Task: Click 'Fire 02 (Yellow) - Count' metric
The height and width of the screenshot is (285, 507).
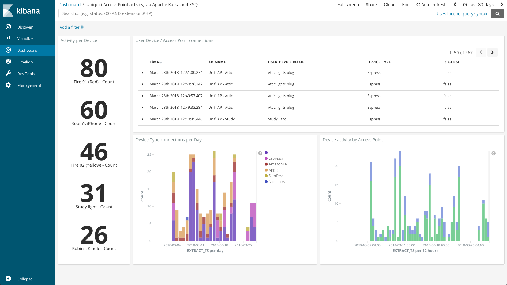Action: (94, 154)
